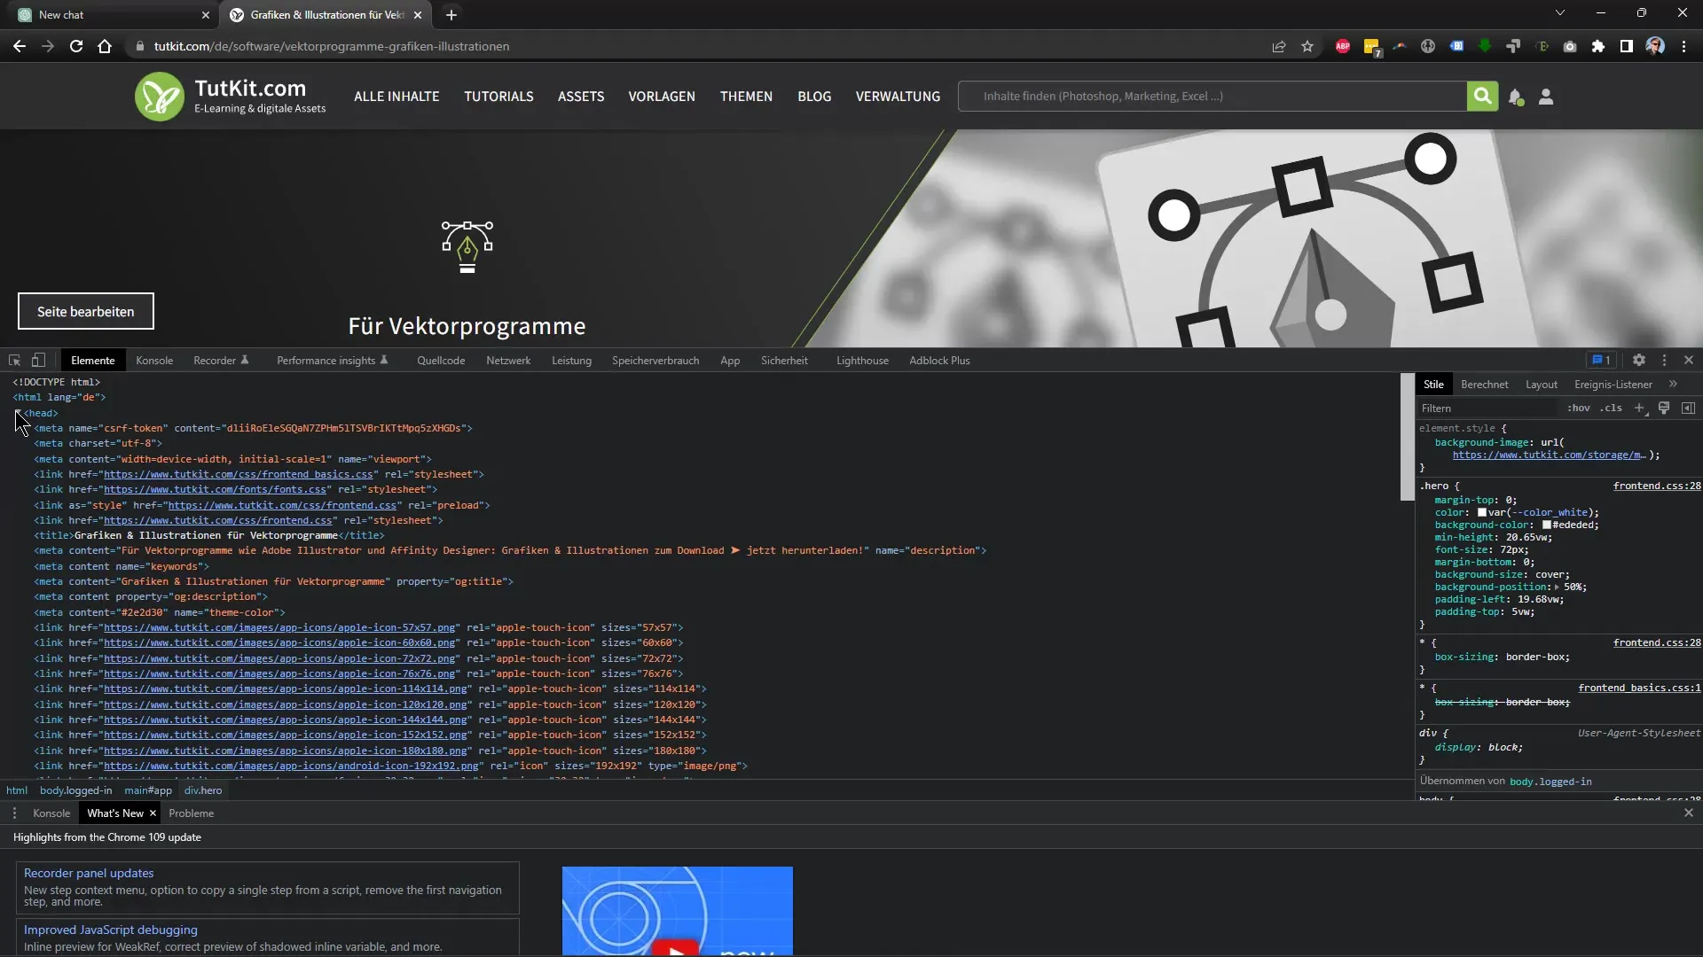Click the #ededed background-color swatch

pos(1547,525)
